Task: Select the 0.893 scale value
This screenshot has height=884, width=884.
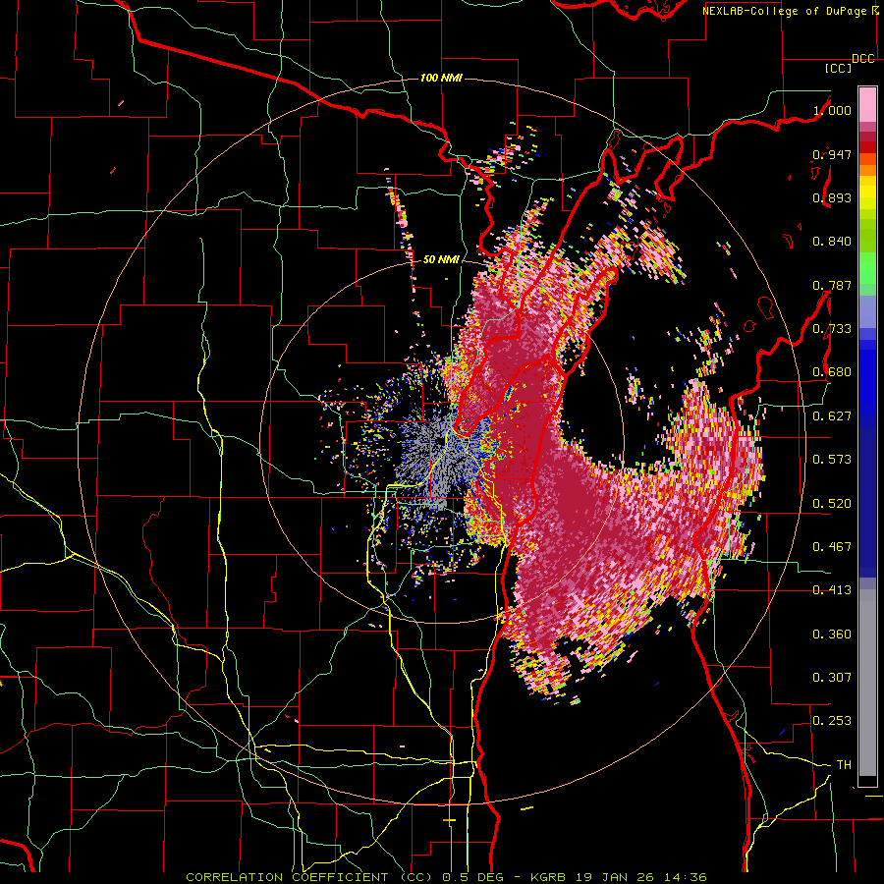Action: (832, 197)
